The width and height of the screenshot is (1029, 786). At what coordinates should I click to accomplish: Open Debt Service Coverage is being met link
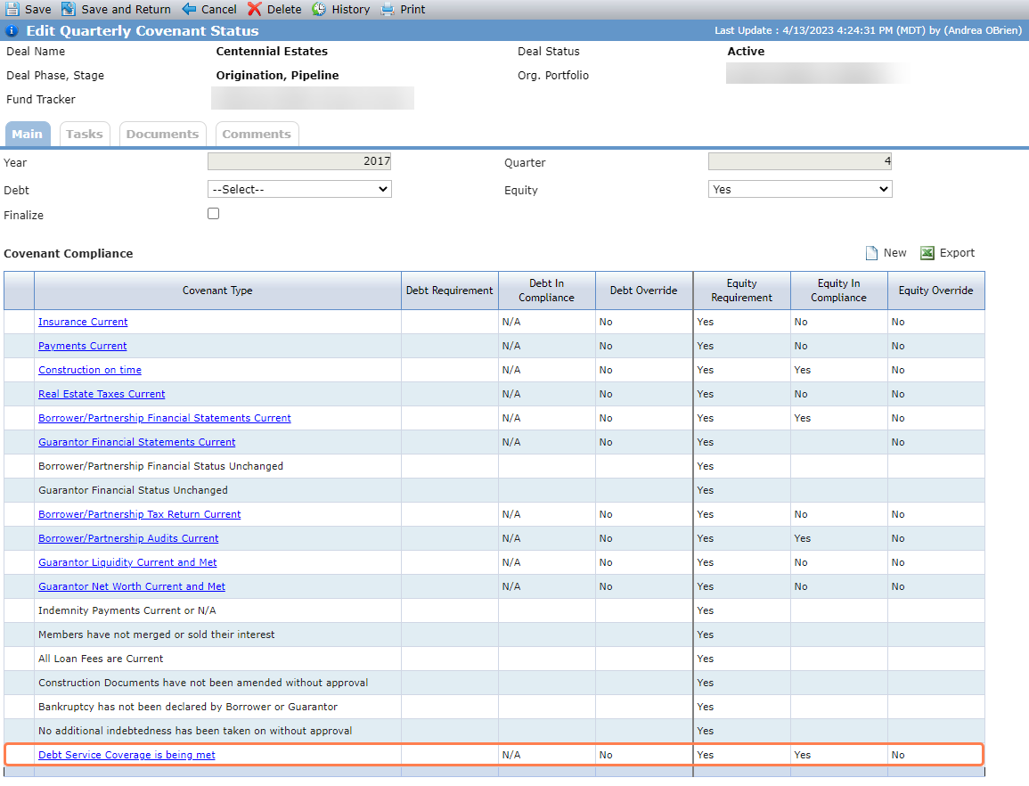click(x=127, y=755)
